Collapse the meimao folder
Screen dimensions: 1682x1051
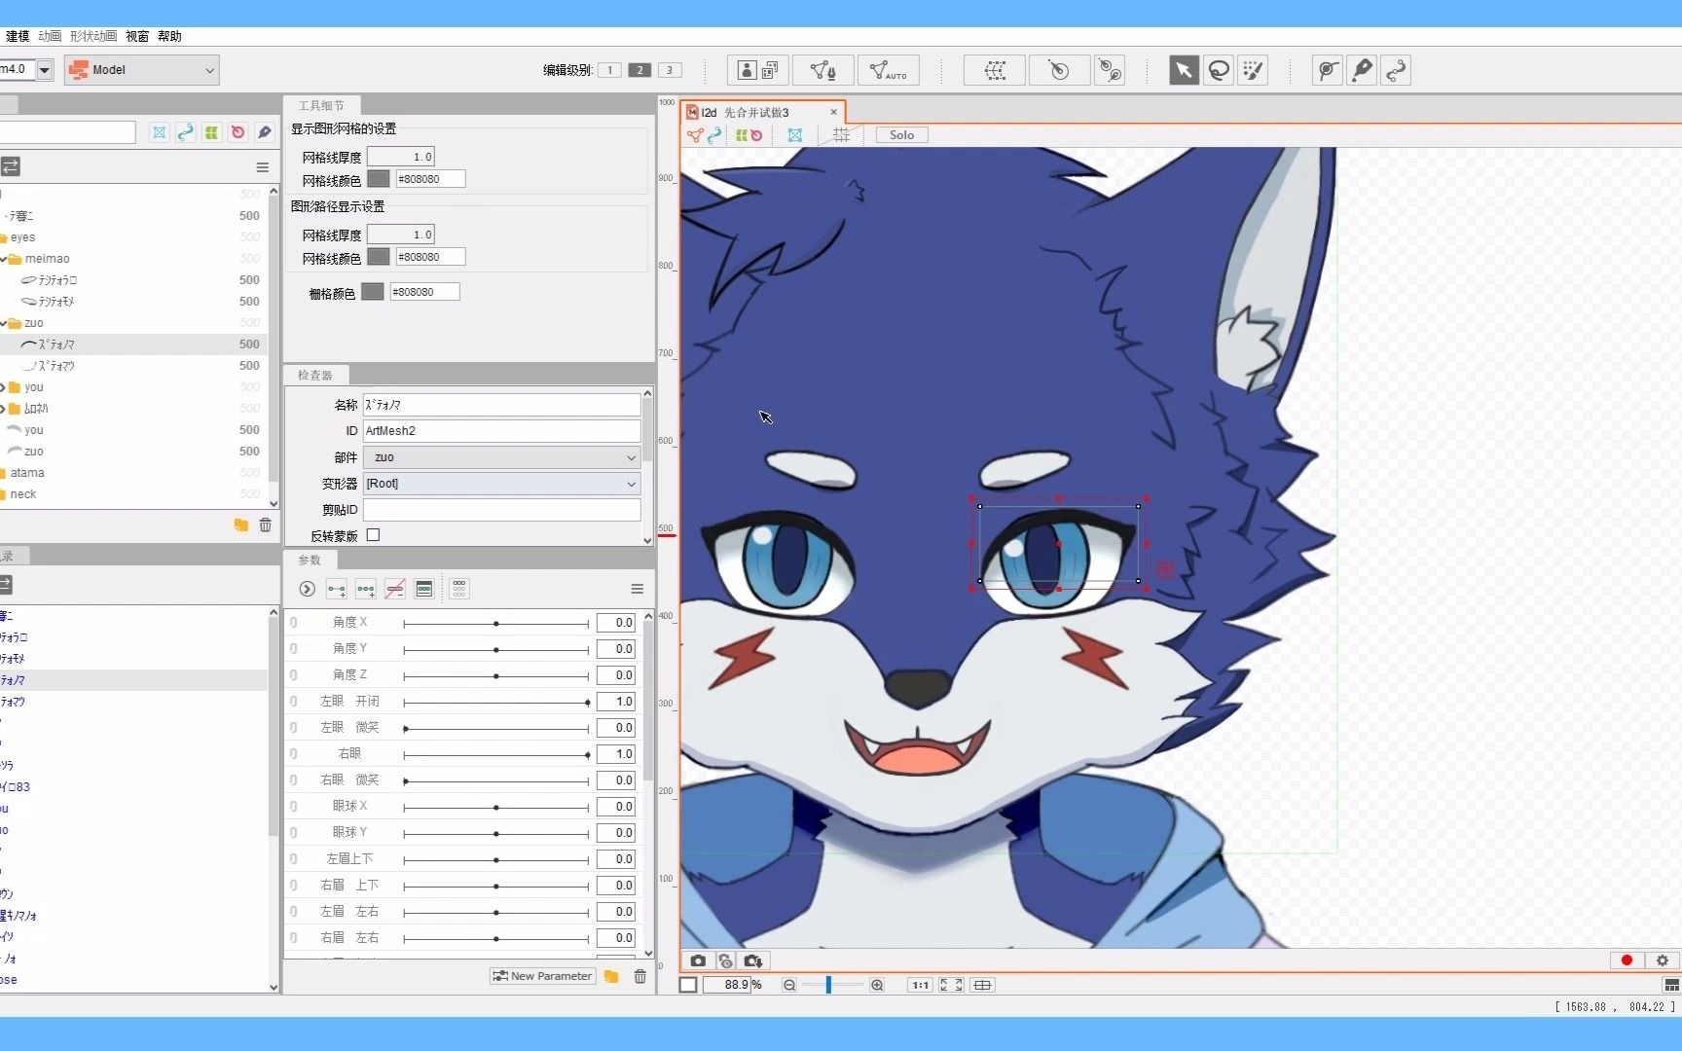(4, 259)
